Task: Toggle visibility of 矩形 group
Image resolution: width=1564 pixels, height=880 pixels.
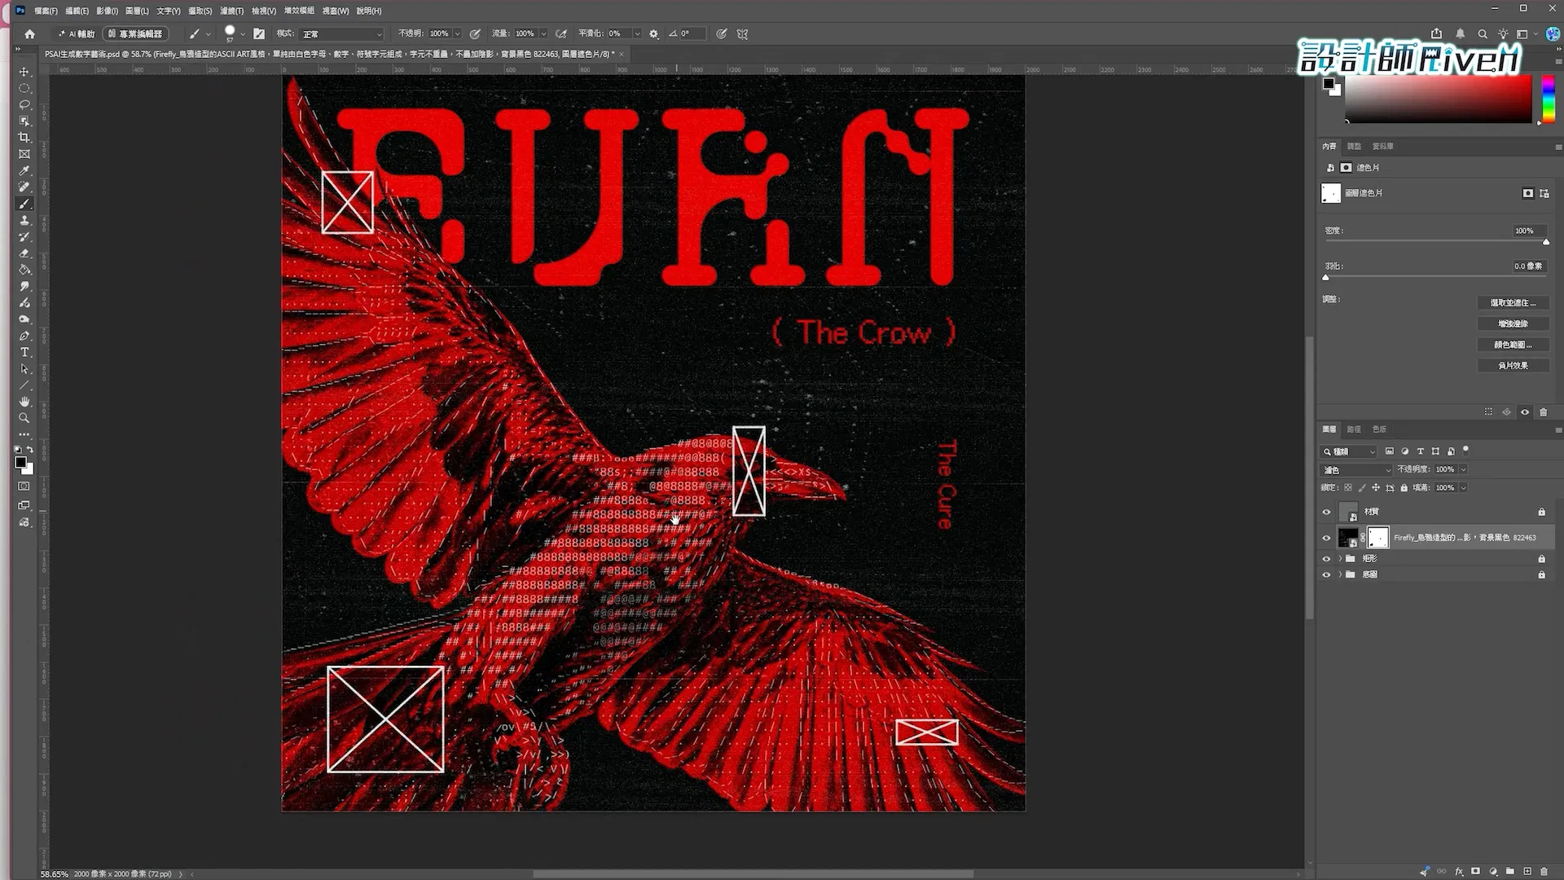Action: coord(1326,559)
